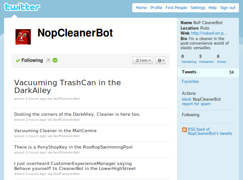Open Find People page
The height and width of the screenshot is (180, 243).
(176, 8)
